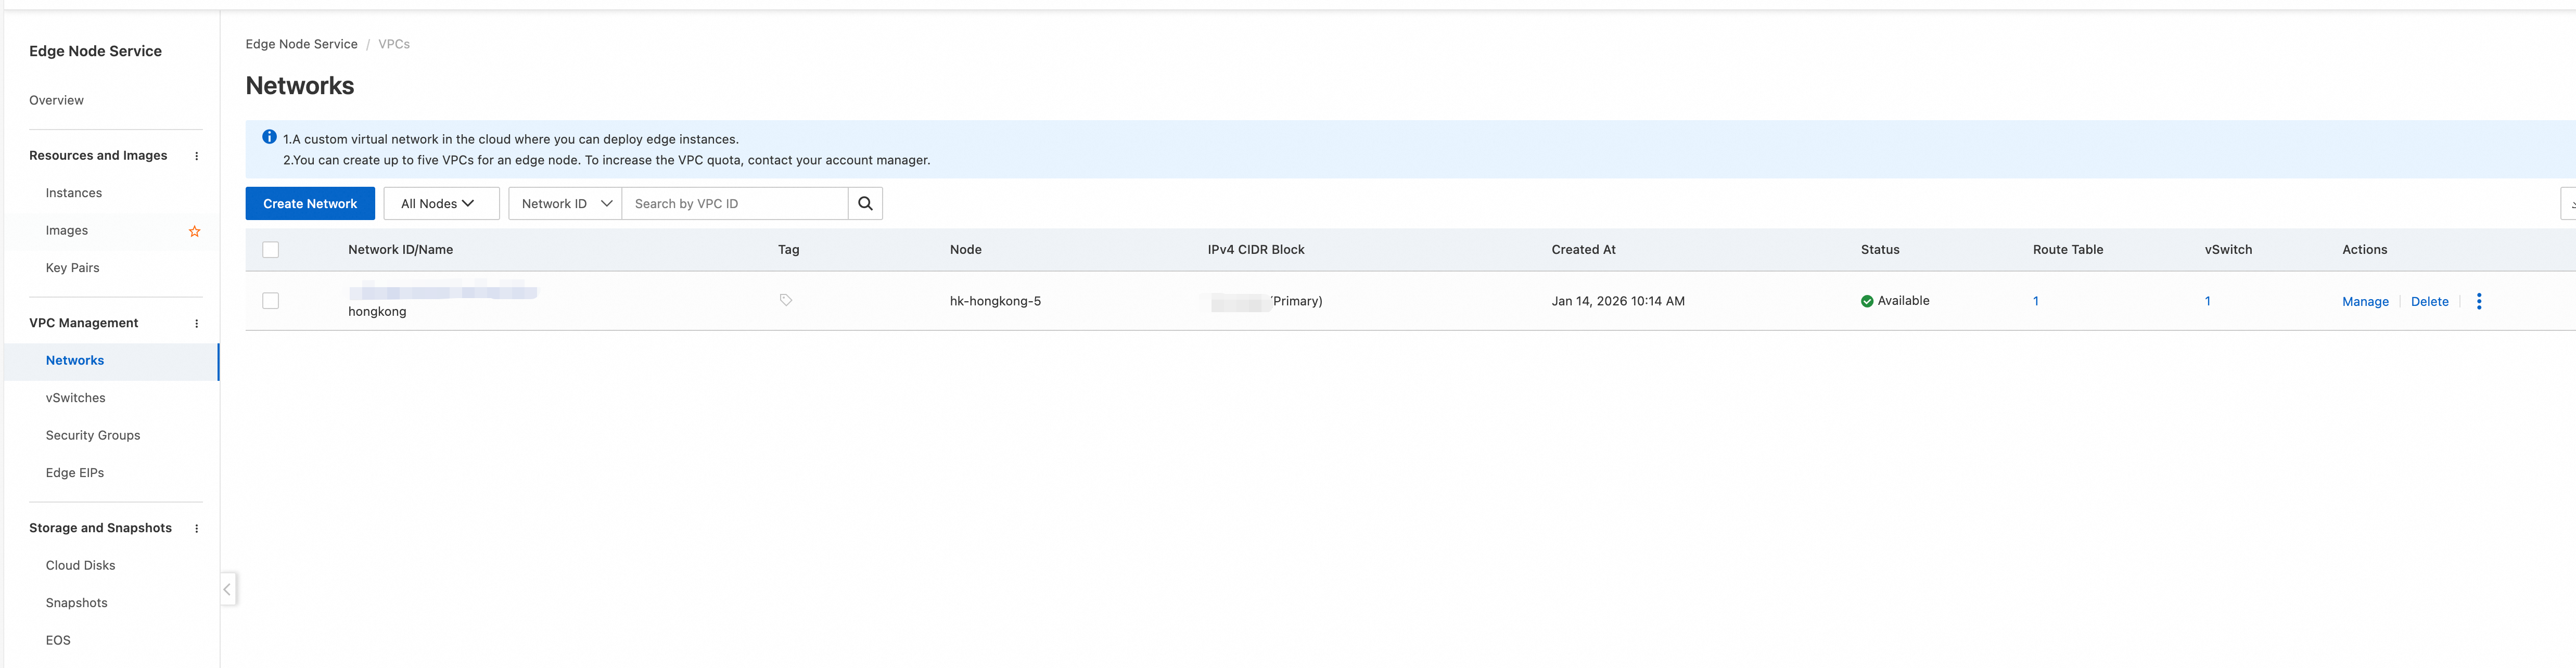The height and width of the screenshot is (668, 2576).
Task: Click the Create Network button
Action: pos(309,203)
